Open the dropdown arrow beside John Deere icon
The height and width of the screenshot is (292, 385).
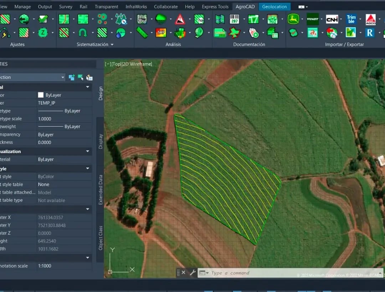tap(302, 19)
